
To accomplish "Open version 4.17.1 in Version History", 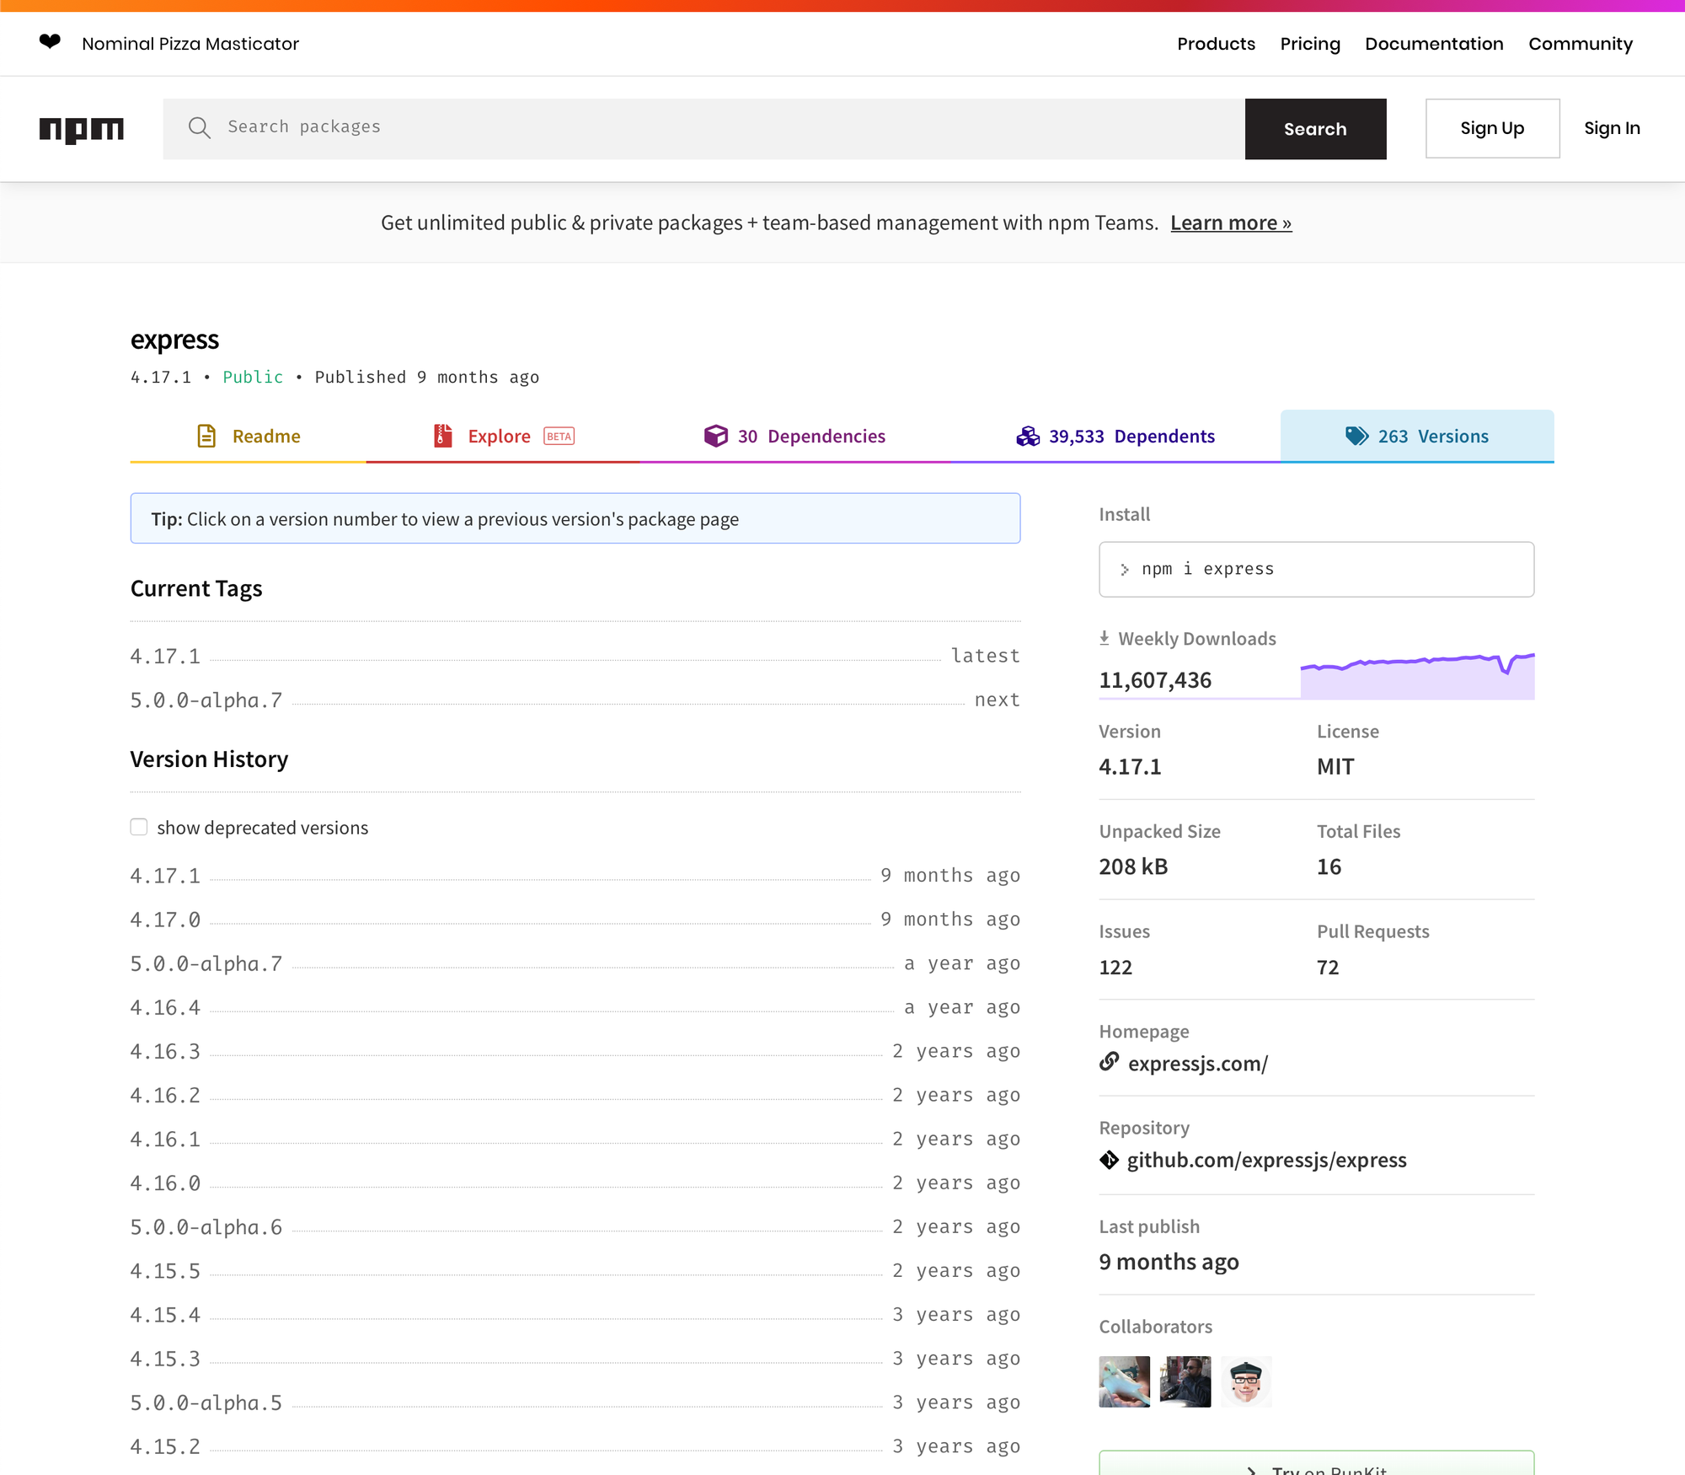I will (165, 877).
